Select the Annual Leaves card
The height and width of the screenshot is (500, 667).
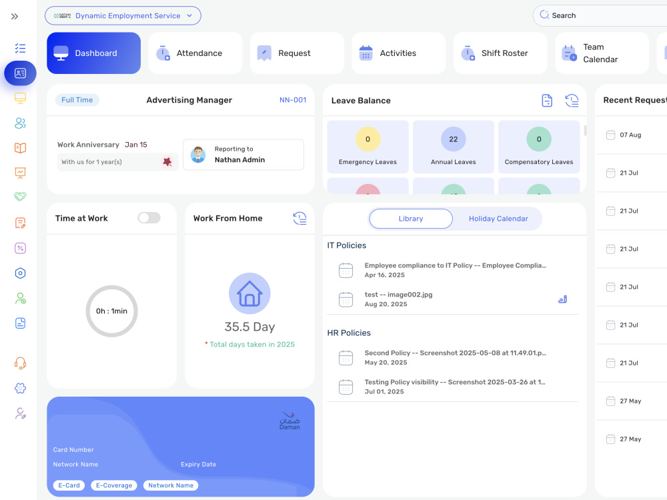454,147
